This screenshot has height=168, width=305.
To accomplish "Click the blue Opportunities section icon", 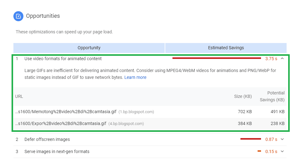I will click(18, 16).
